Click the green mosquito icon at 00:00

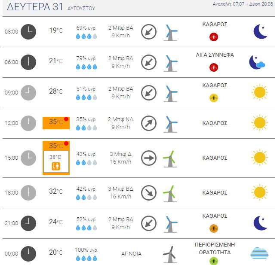click(214, 261)
